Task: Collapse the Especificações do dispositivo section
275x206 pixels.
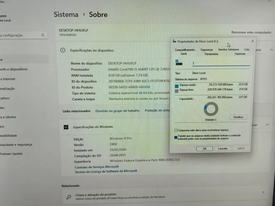Action: pos(271,50)
